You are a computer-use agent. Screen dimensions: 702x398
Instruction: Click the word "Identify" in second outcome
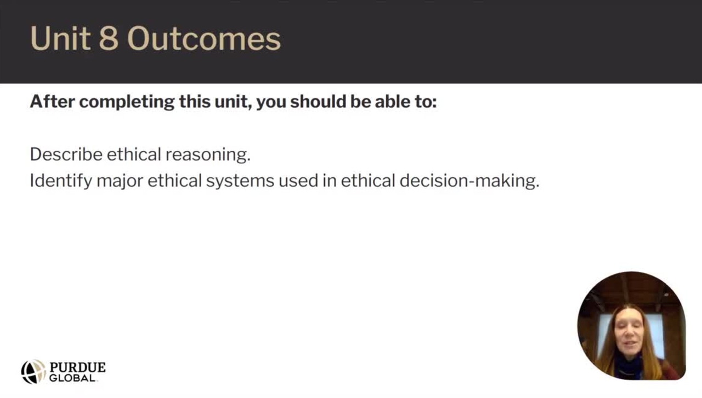60,181
